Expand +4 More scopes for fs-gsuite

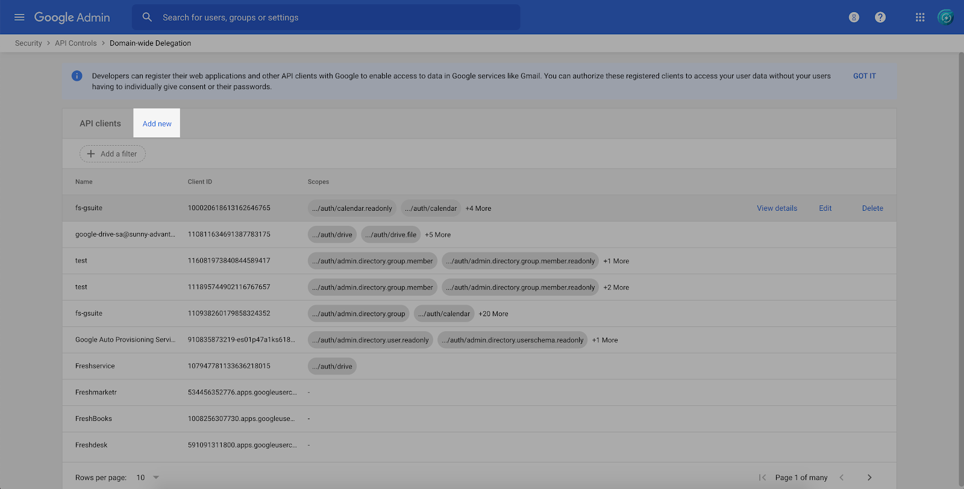478,208
